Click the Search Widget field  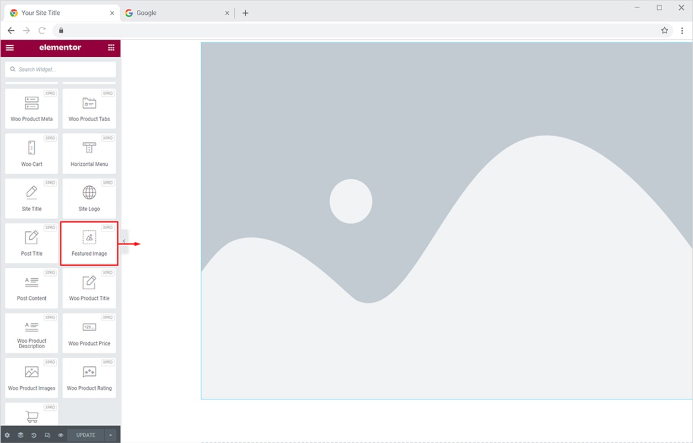tap(61, 69)
